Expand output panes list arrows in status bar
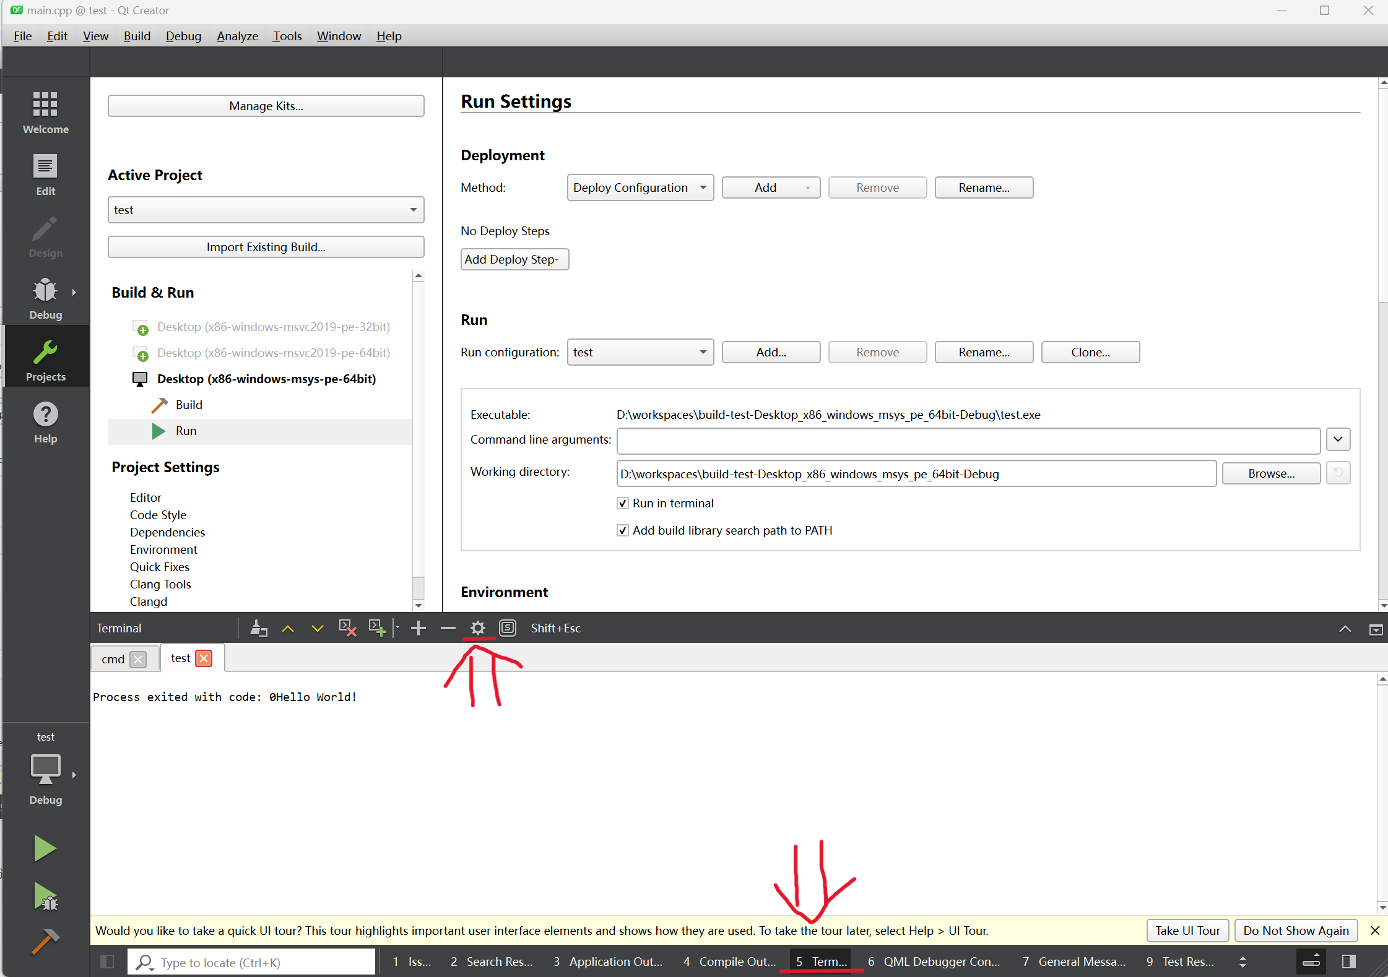This screenshot has width=1388, height=977. coord(1242,962)
